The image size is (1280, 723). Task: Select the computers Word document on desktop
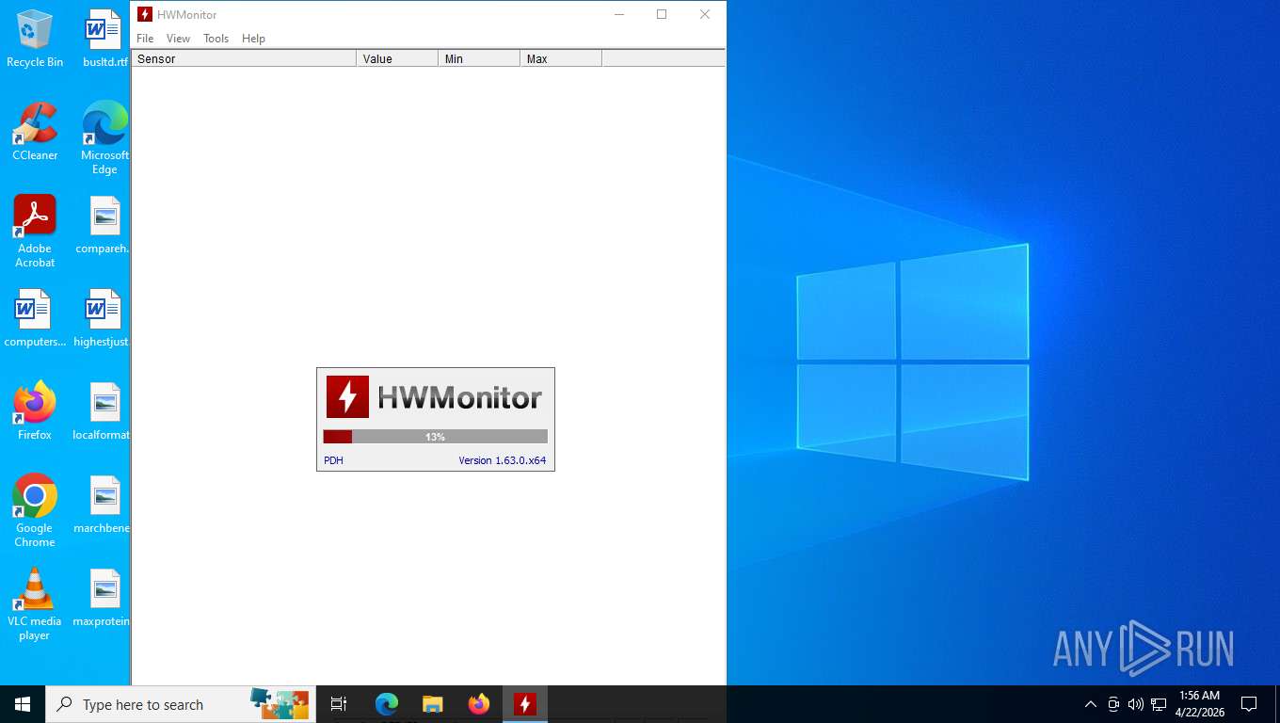35,318
